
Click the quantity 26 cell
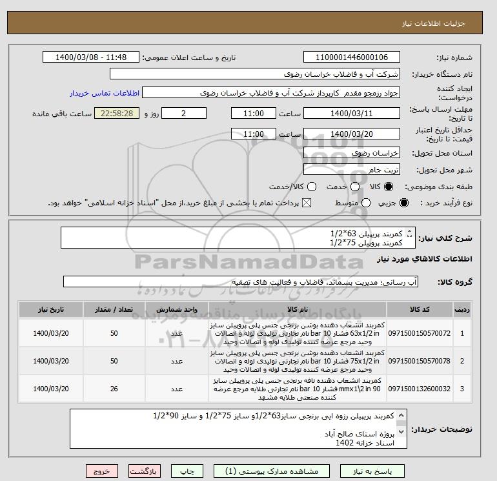[x=114, y=389]
